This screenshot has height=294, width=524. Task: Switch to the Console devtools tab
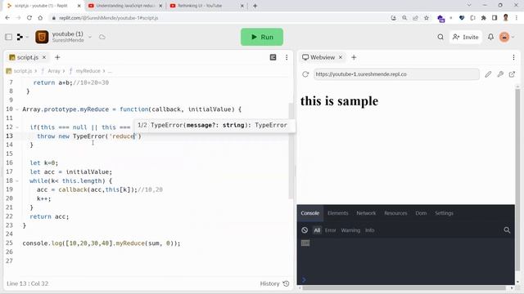310,213
